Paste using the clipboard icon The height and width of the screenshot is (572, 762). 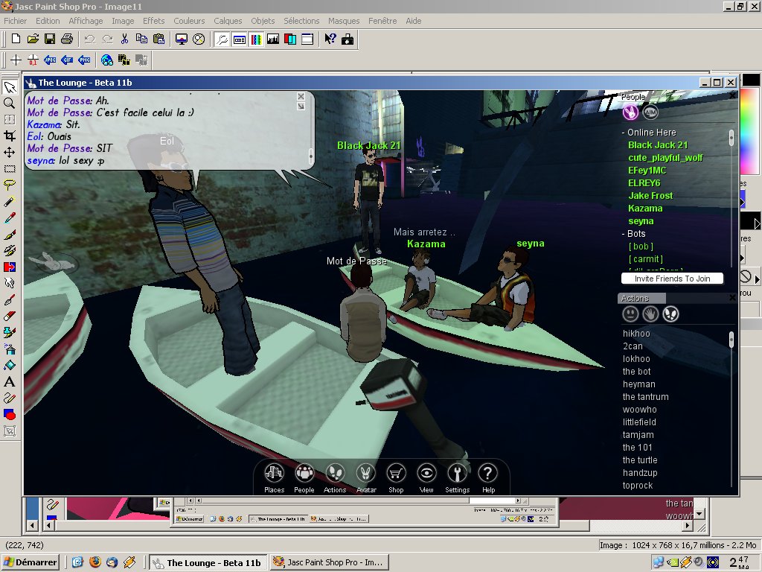click(x=159, y=39)
